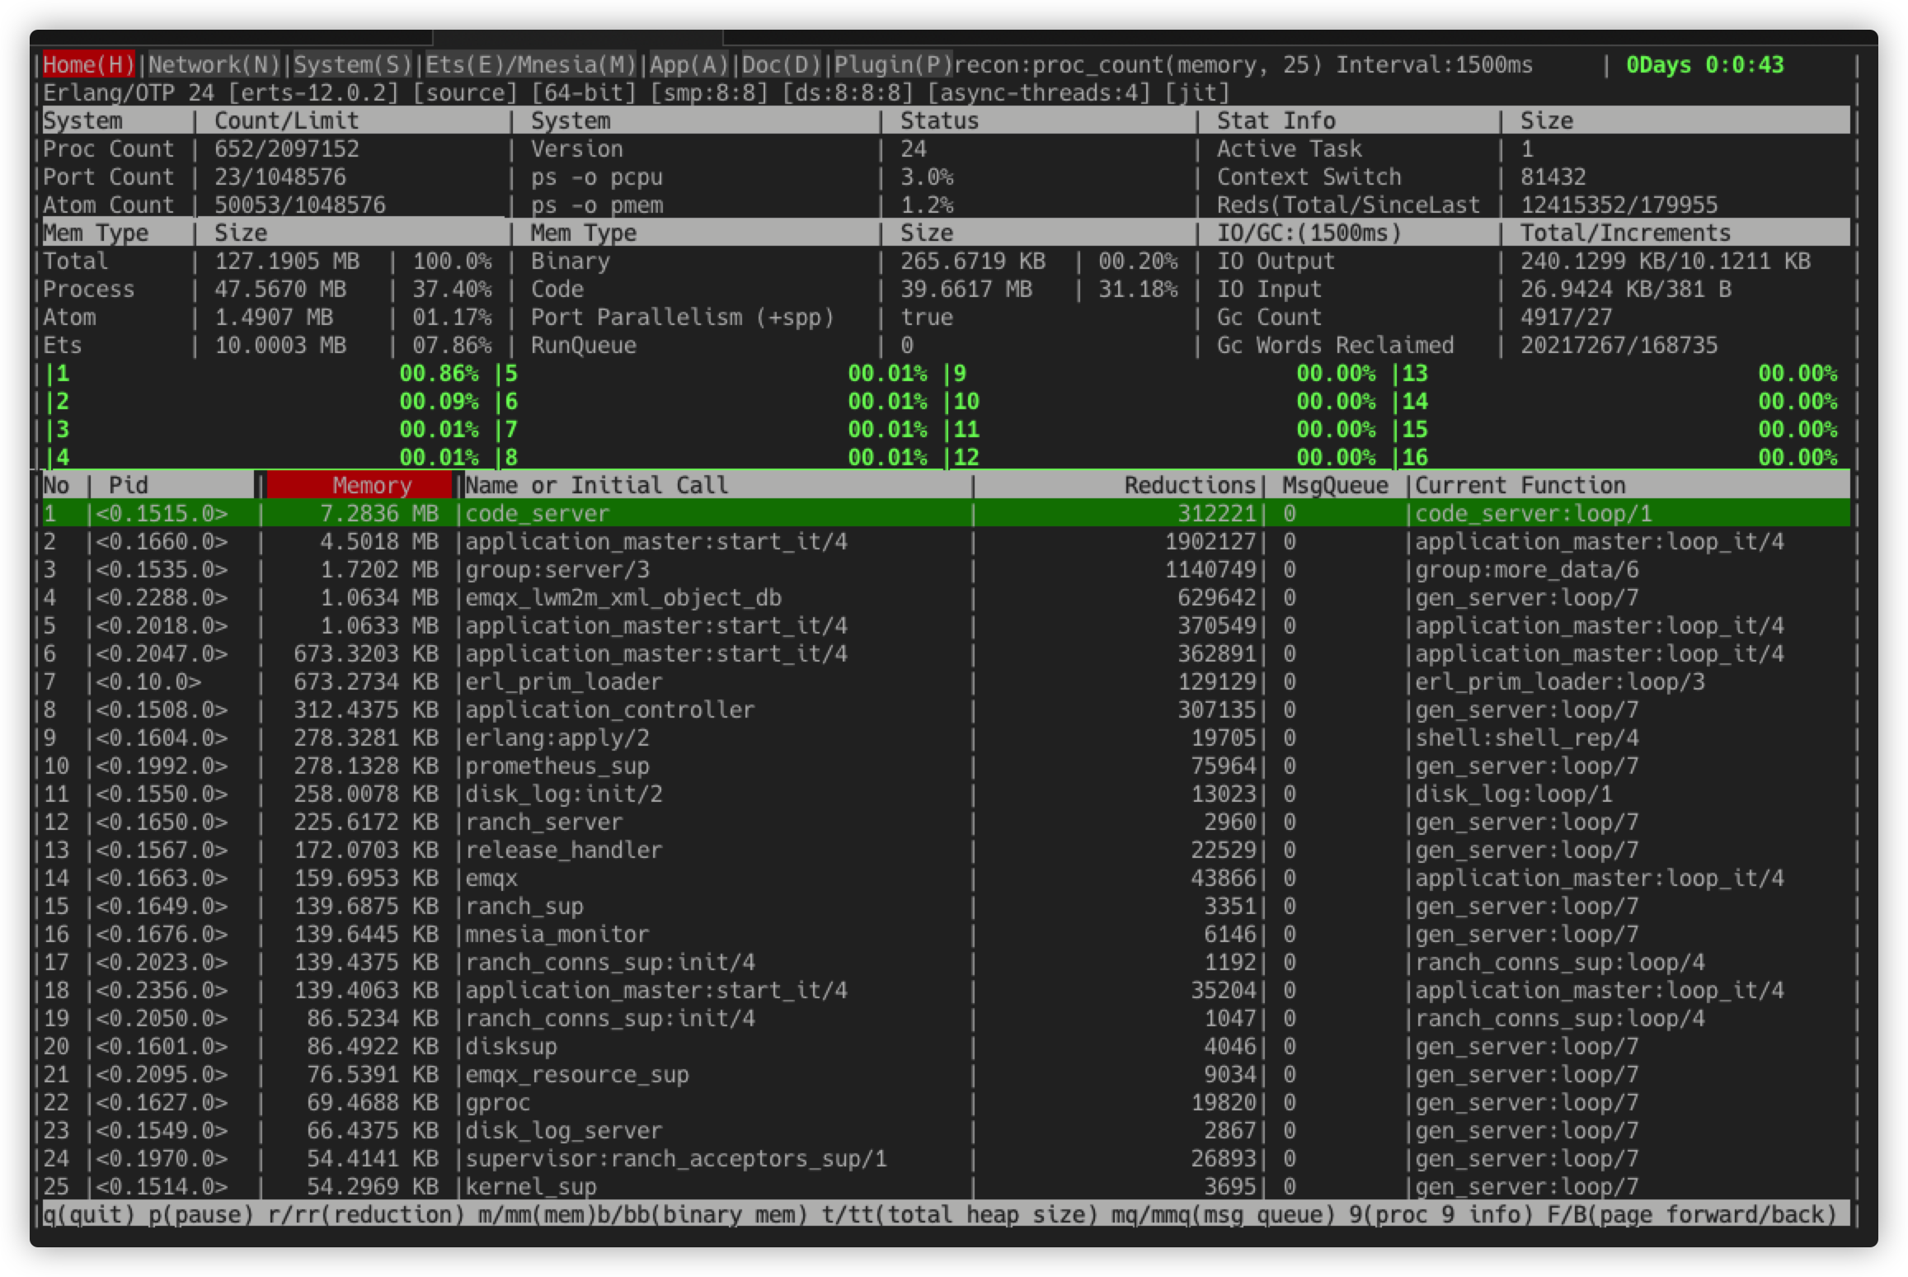
Task: Select the code_server process row
Action: pos(947,513)
